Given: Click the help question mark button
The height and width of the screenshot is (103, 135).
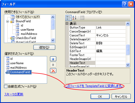Looking at the screenshot, I should click(125, 4).
